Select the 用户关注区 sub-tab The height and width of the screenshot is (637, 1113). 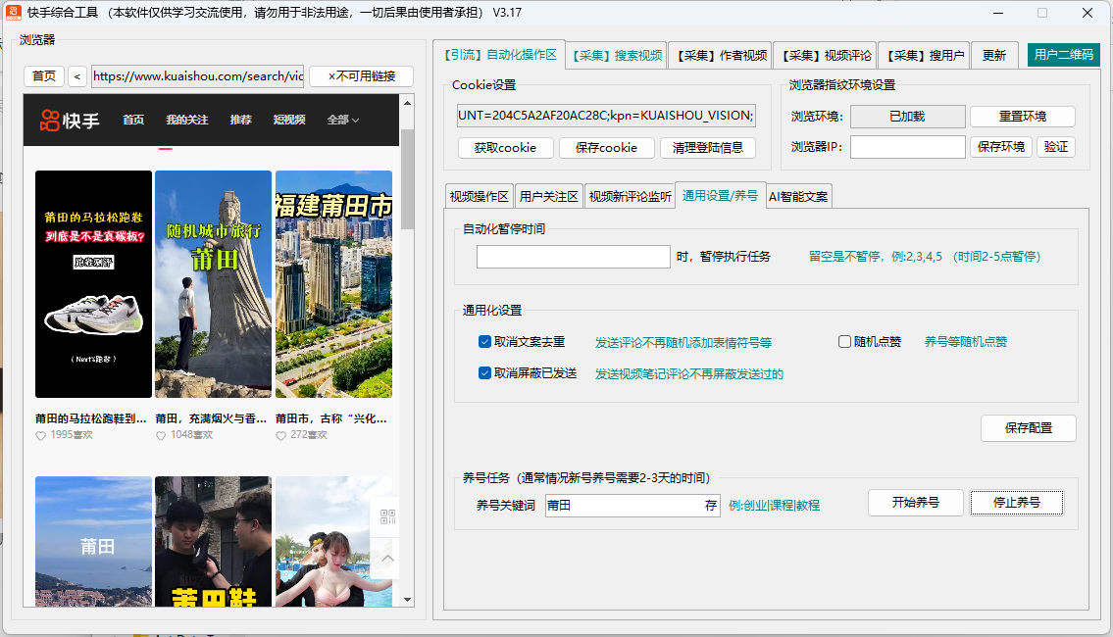(x=549, y=197)
